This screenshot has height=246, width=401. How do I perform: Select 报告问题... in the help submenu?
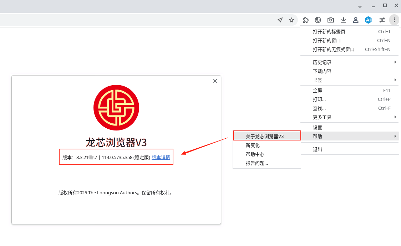267,163
